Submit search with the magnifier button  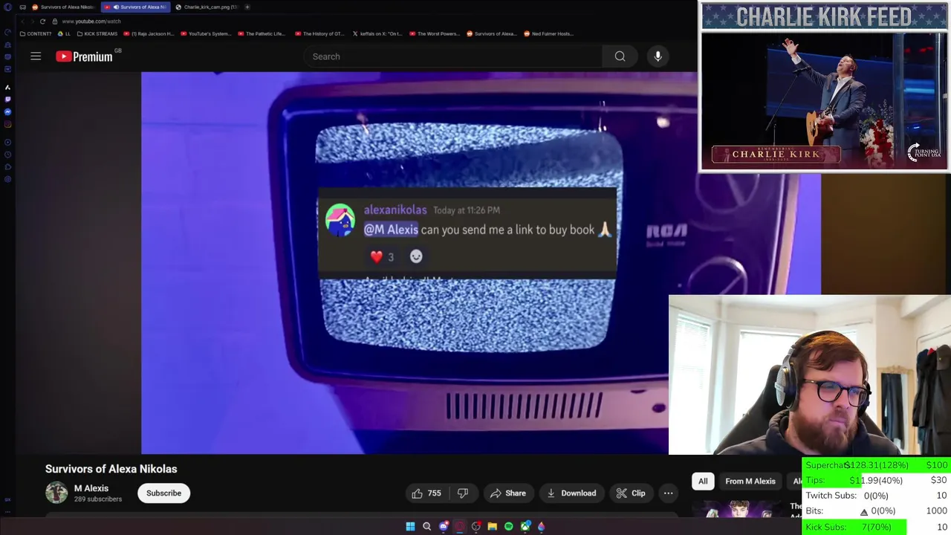[620, 56]
